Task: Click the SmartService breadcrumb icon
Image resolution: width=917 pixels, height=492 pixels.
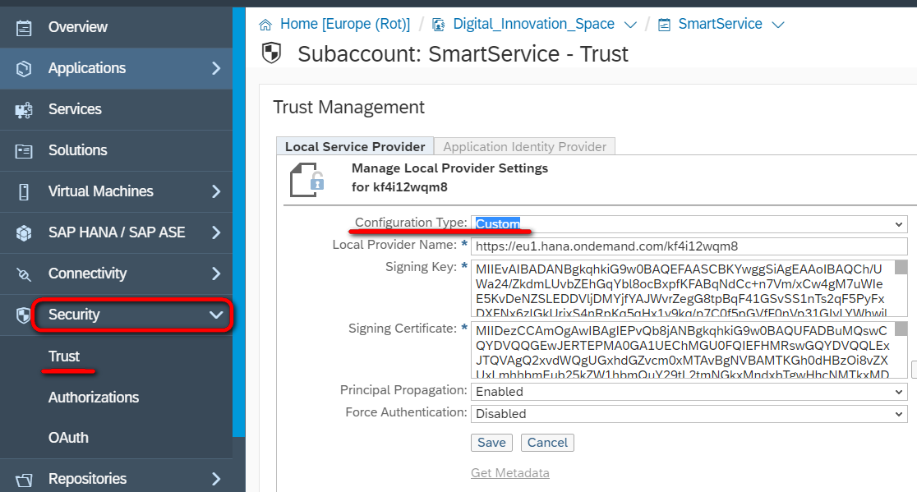Action: [x=664, y=25]
